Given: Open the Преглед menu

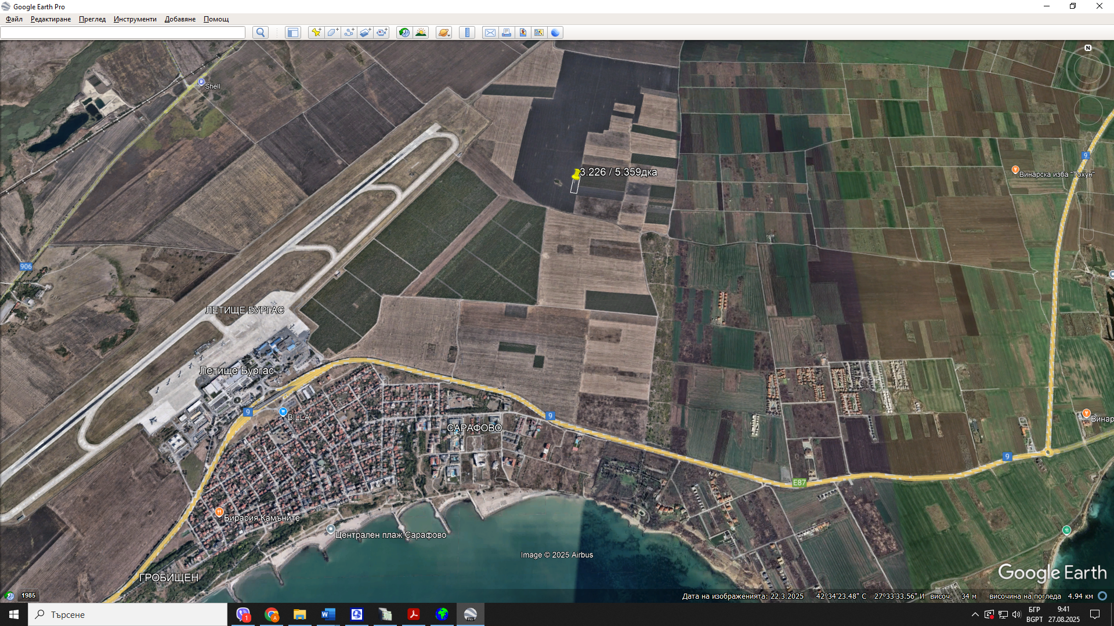Looking at the screenshot, I should (92, 19).
